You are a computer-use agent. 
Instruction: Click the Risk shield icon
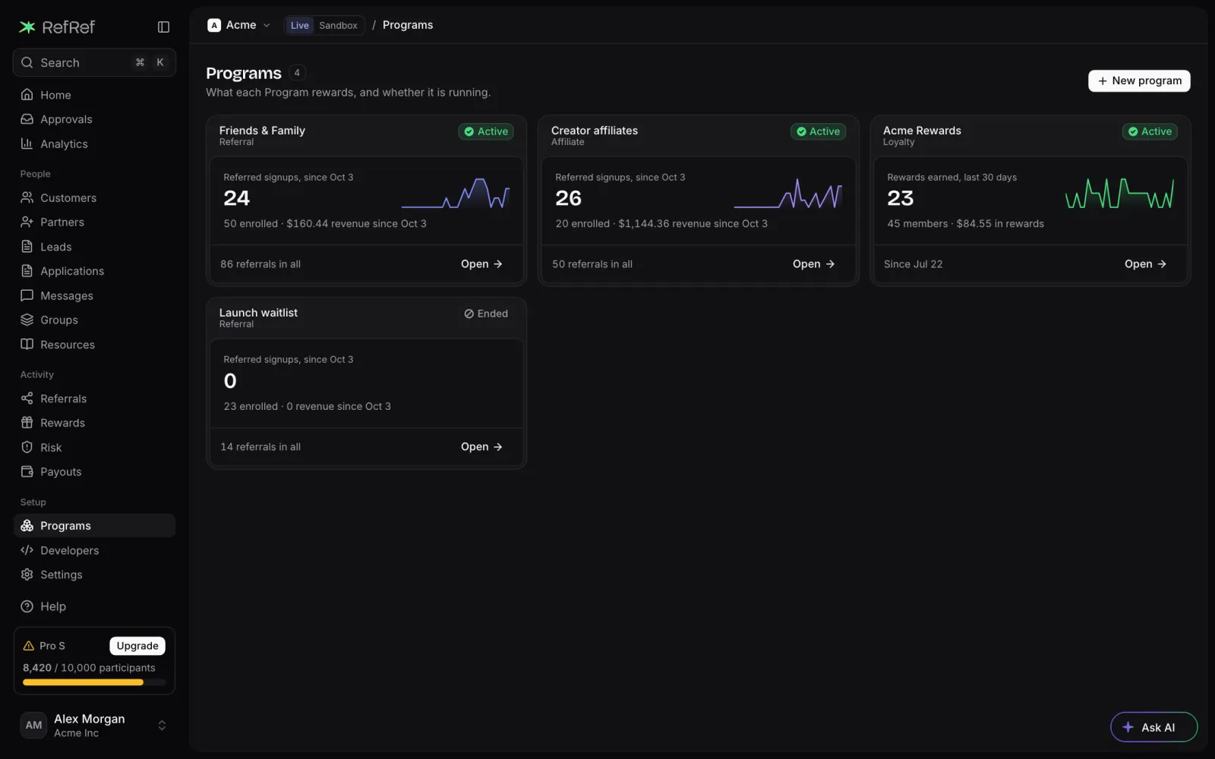click(x=27, y=447)
